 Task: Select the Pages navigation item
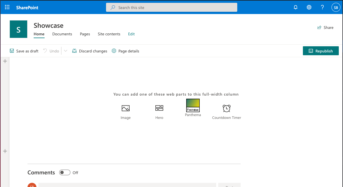[x=85, y=34]
